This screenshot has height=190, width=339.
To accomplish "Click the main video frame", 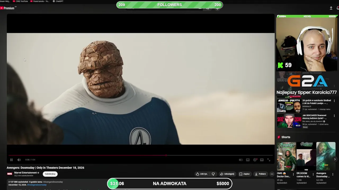I will [x=141, y=89].
